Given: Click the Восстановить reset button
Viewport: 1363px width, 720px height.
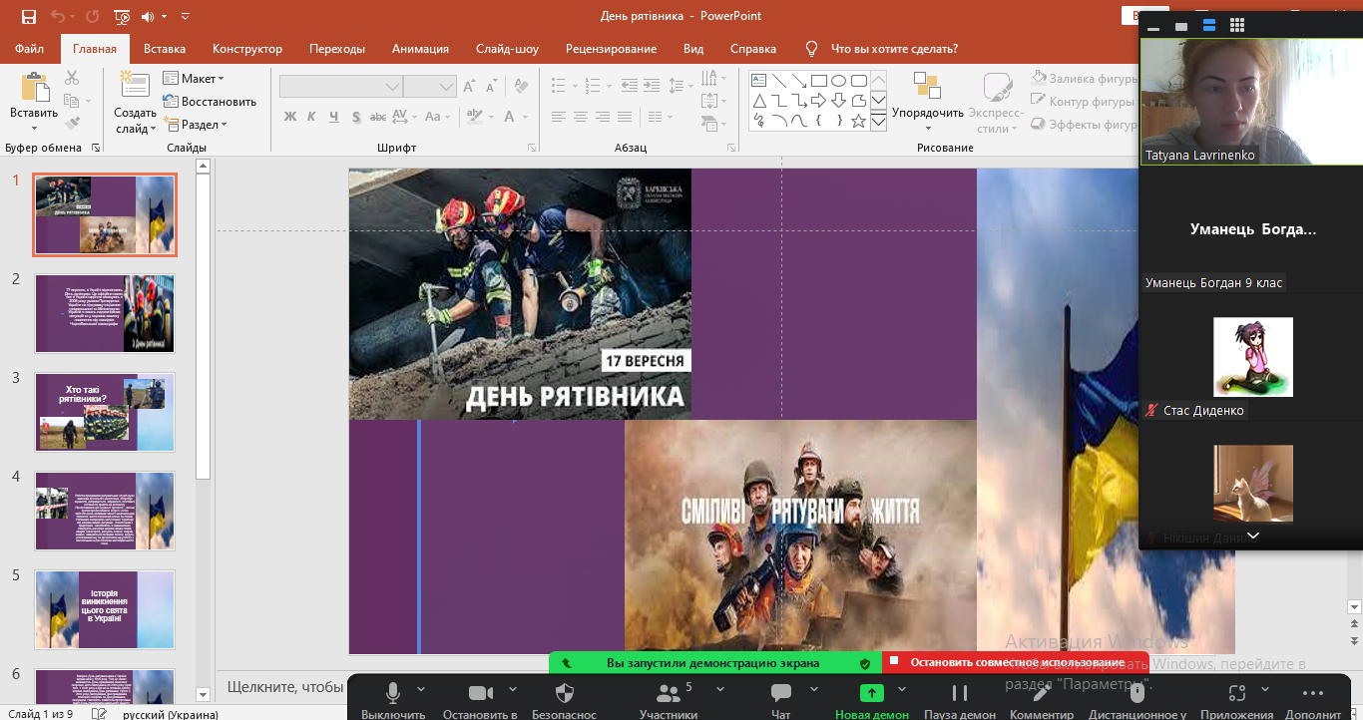Looking at the screenshot, I should click(210, 102).
